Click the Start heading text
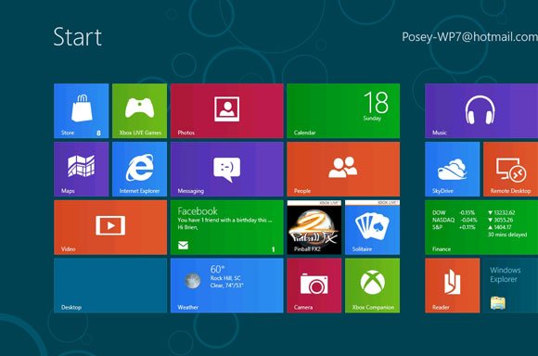This screenshot has height=356, width=538. click(x=78, y=37)
